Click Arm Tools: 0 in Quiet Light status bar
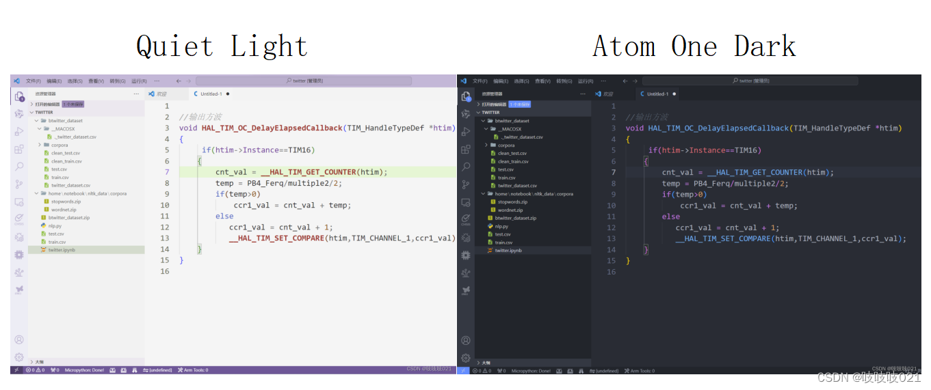This screenshot has height=390, width=931. (192, 370)
